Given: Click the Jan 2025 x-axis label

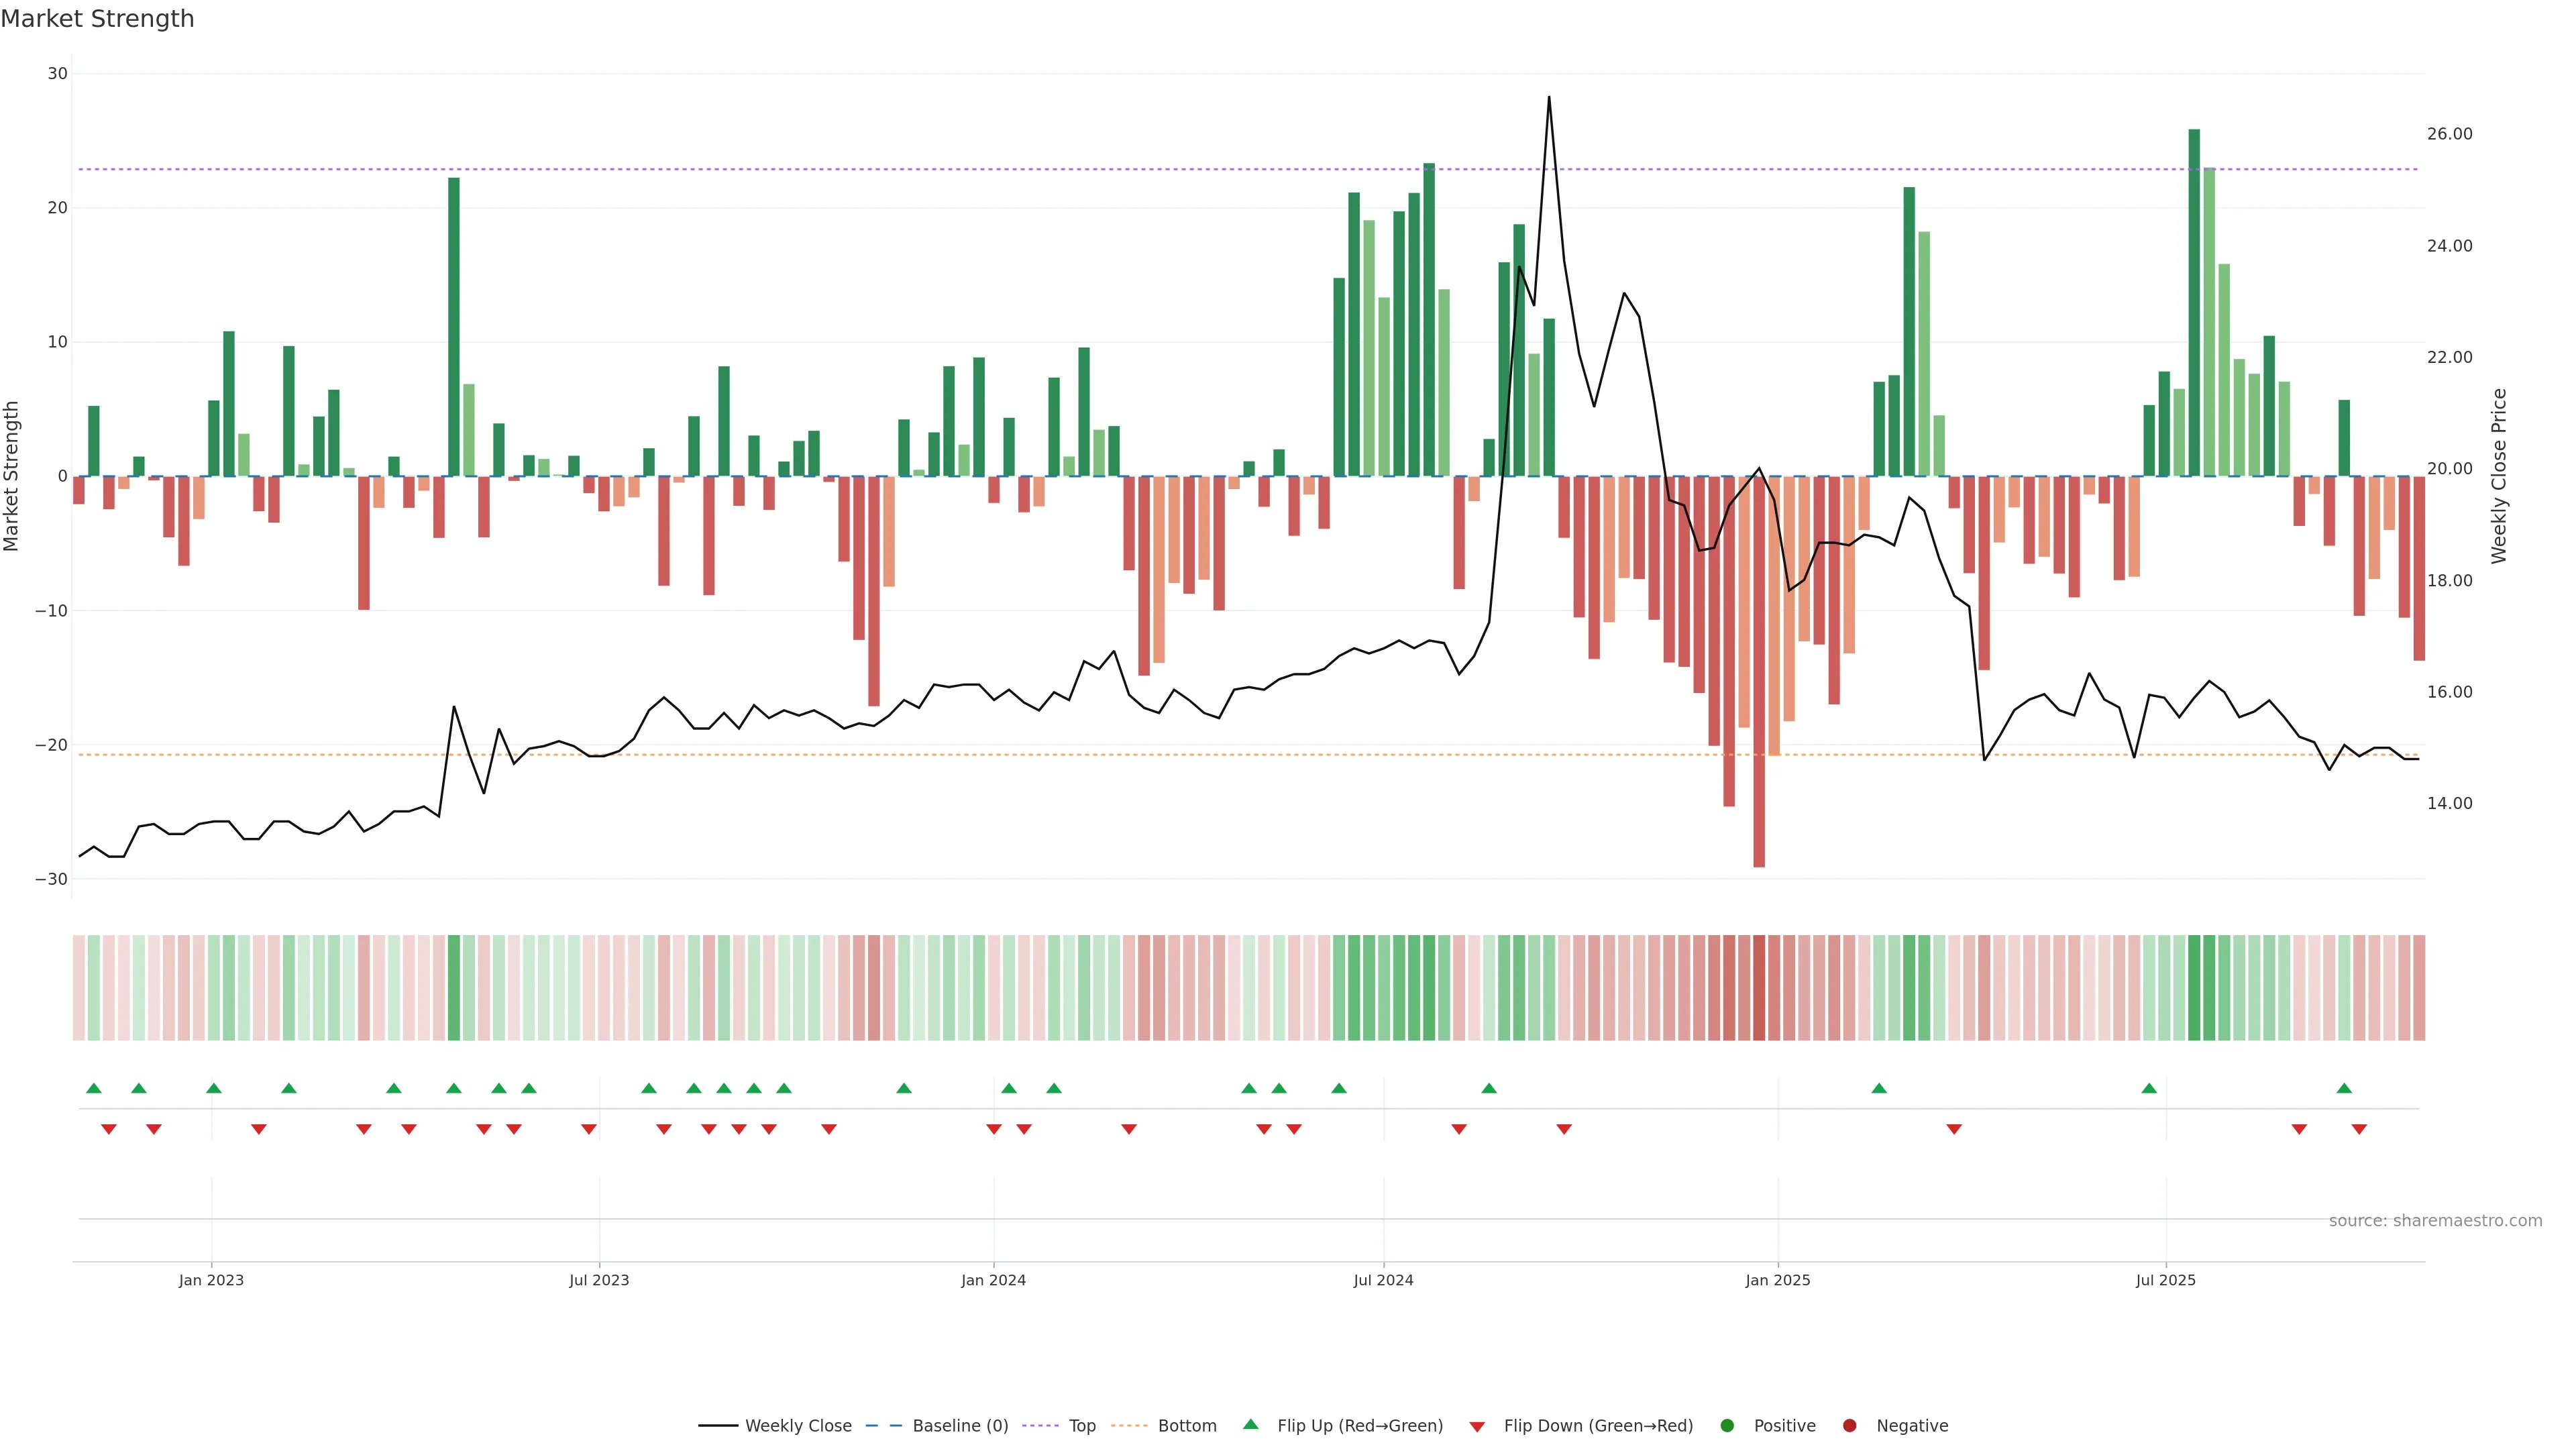Looking at the screenshot, I should 1777,1280.
